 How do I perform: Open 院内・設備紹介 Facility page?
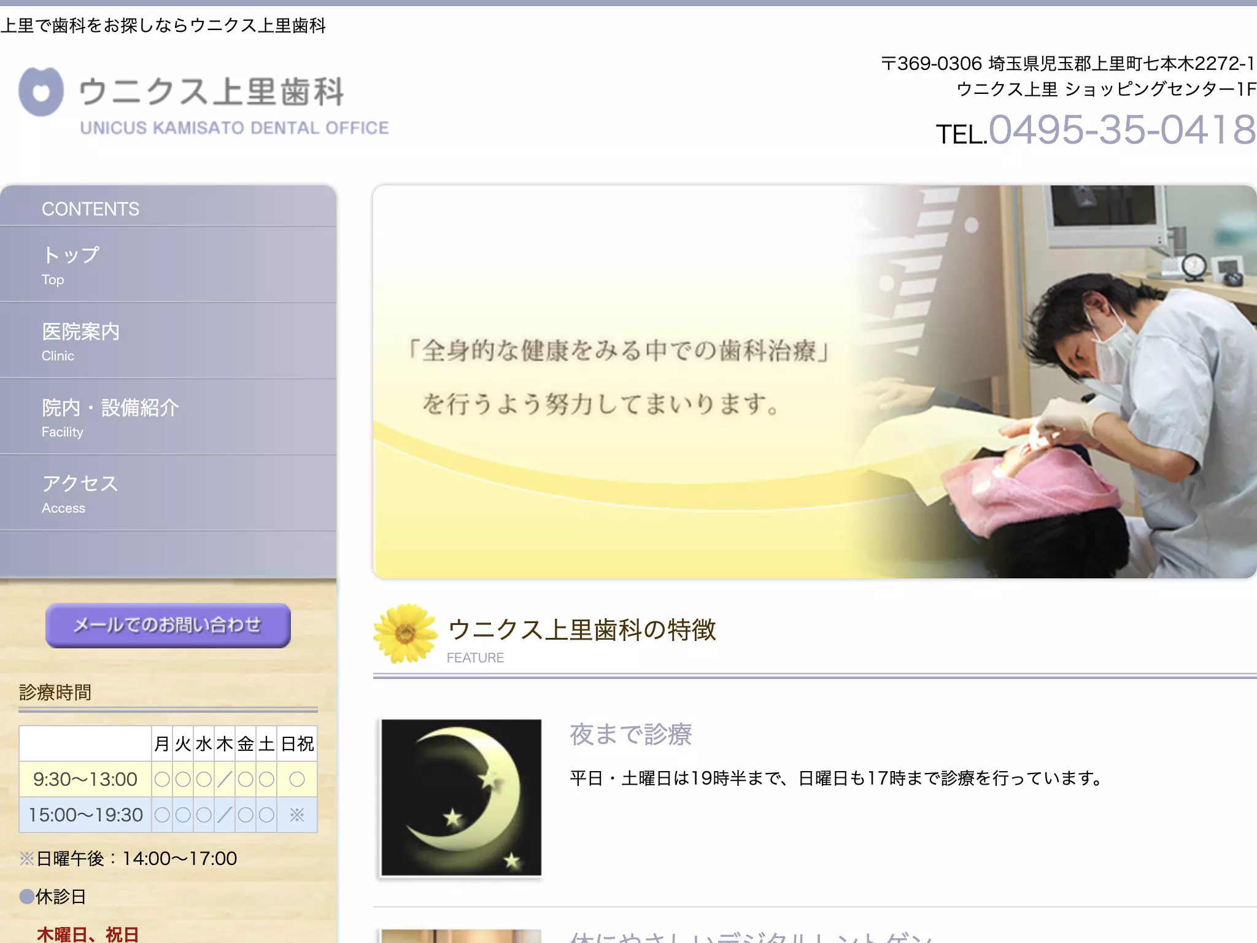click(x=168, y=417)
